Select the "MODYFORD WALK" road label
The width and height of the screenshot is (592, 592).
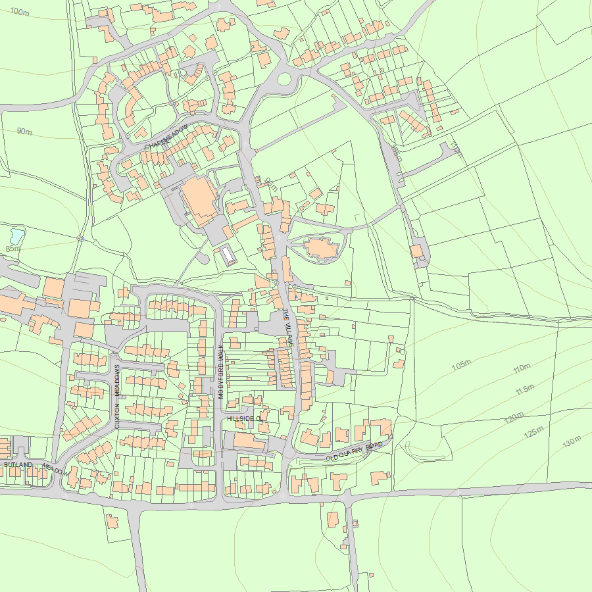pyautogui.click(x=221, y=372)
